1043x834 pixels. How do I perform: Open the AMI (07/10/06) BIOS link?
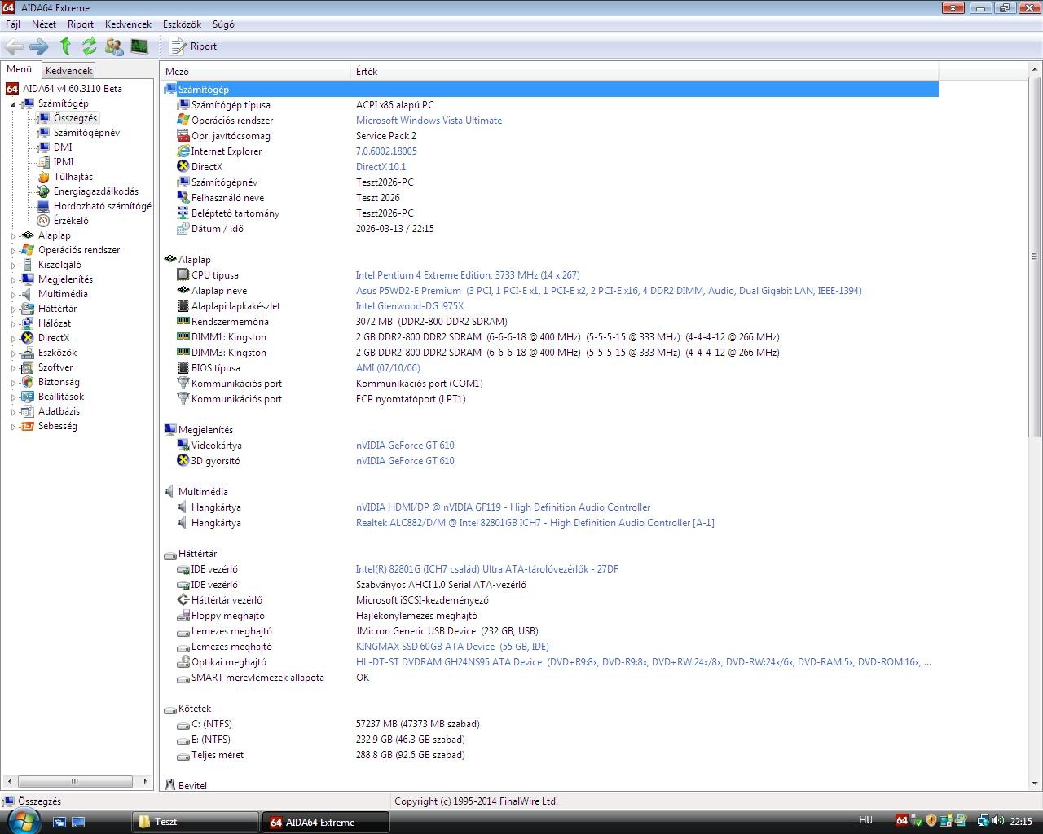pyautogui.click(x=388, y=368)
